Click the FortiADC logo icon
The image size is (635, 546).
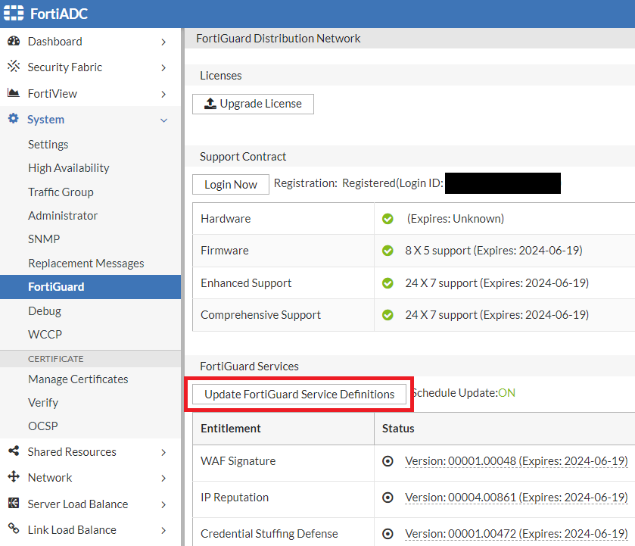(x=14, y=14)
